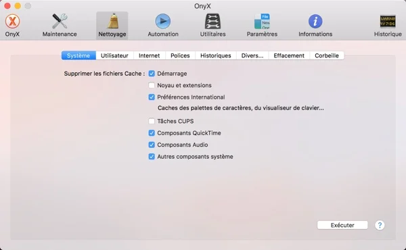Click the Supprimer les fichiers Cache label
406x250 pixels.
(x=104, y=74)
